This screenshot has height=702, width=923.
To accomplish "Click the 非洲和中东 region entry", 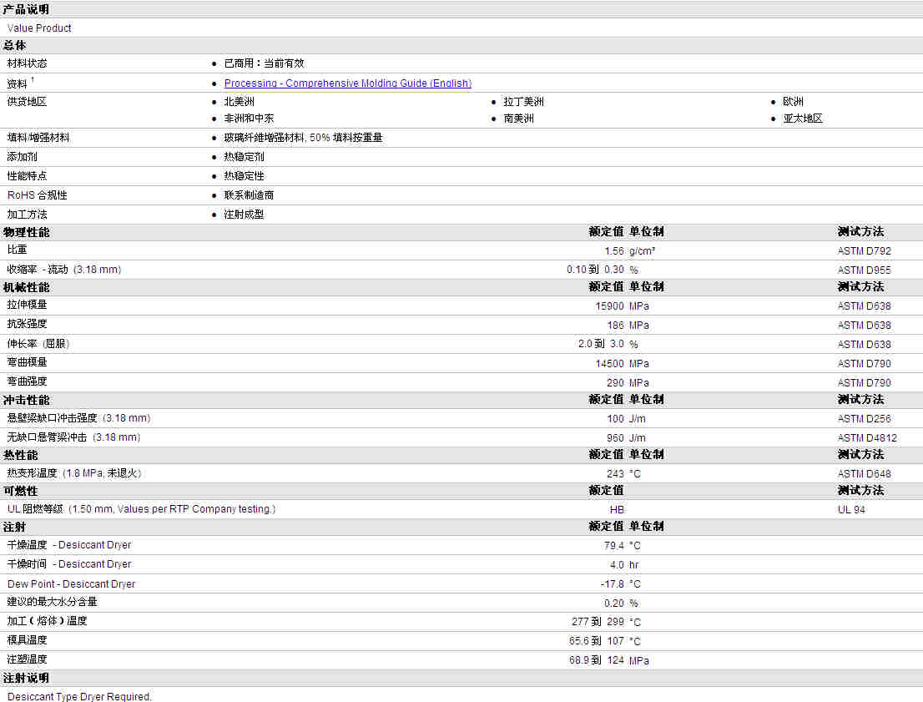I will tap(249, 118).
